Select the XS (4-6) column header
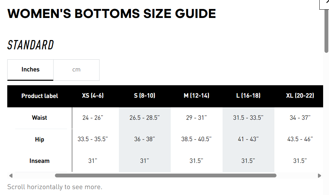 [93, 96]
